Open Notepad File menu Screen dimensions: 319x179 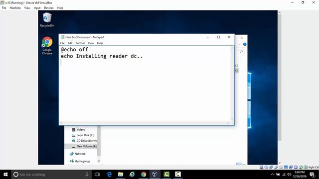[x=62, y=43]
